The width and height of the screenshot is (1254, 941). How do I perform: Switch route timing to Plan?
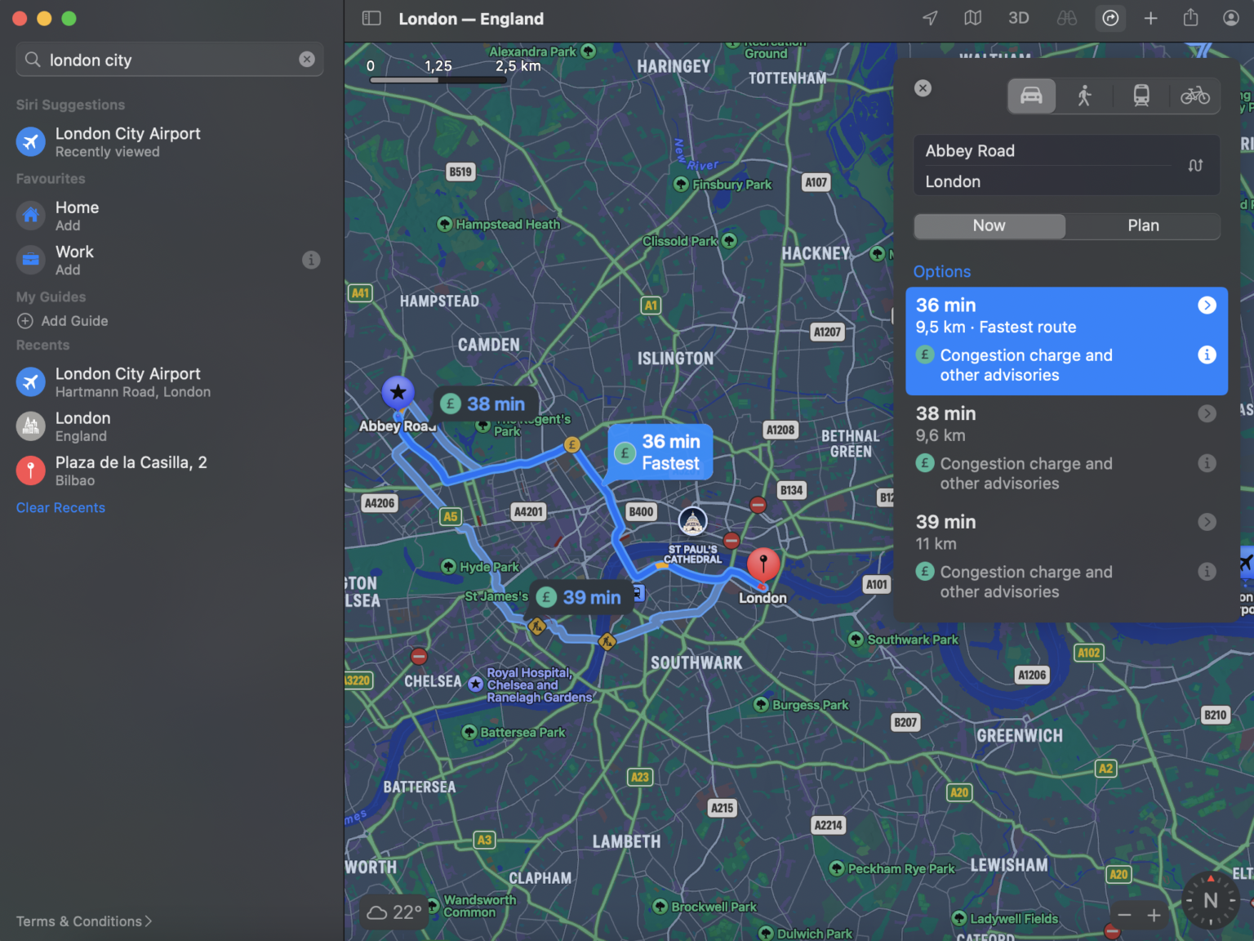point(1142,226)
